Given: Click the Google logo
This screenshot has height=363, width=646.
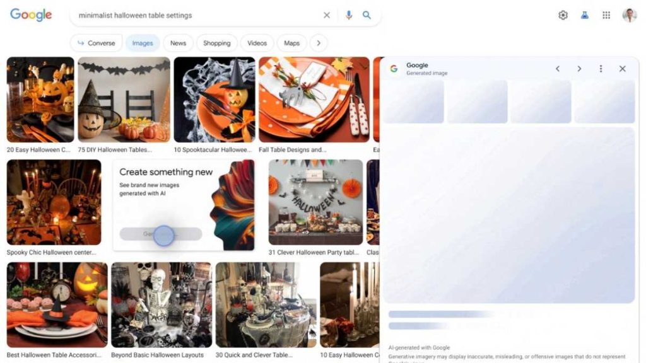Looking at the screenshot, I should click(31, 15).
